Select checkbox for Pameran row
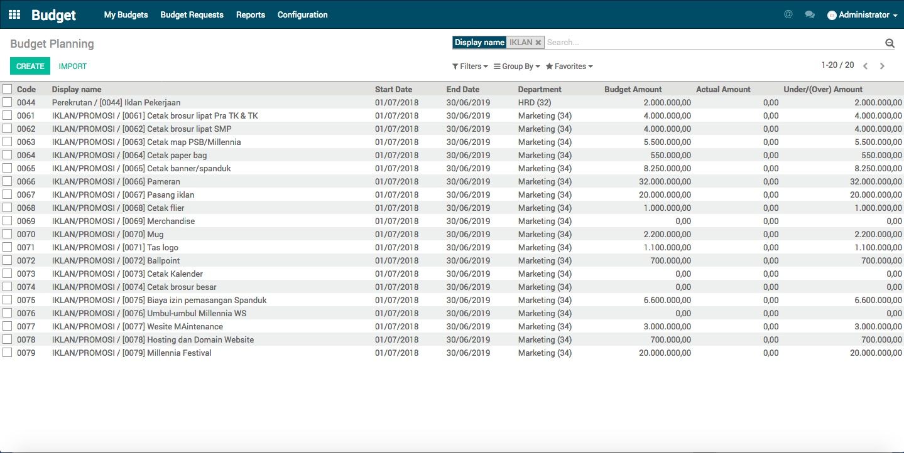Image resolution: width=904 pixels, height=453 pixels. coord(7,181)
